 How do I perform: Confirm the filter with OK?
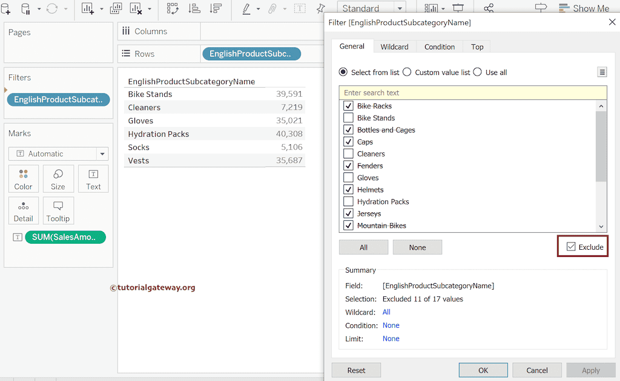point(483,370)
